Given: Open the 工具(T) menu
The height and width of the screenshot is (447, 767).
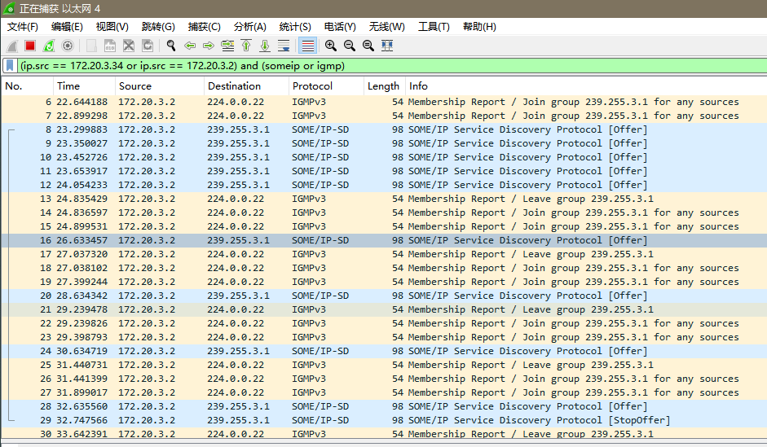Looking at the screenshot, I should tap(434, 26).
